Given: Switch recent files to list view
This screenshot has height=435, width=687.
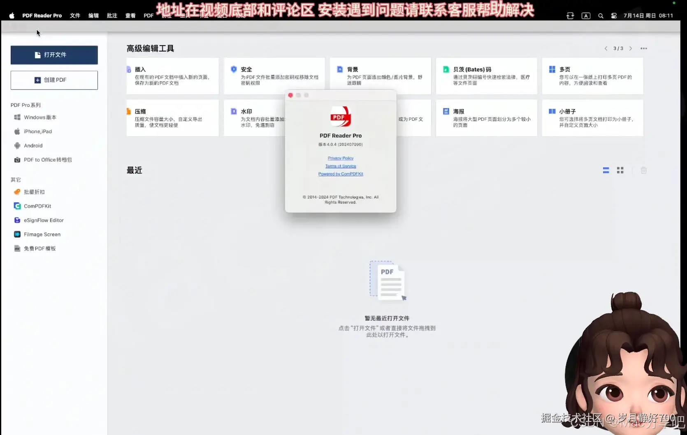Looking at the screenshot, I should (x=606, y=170).
